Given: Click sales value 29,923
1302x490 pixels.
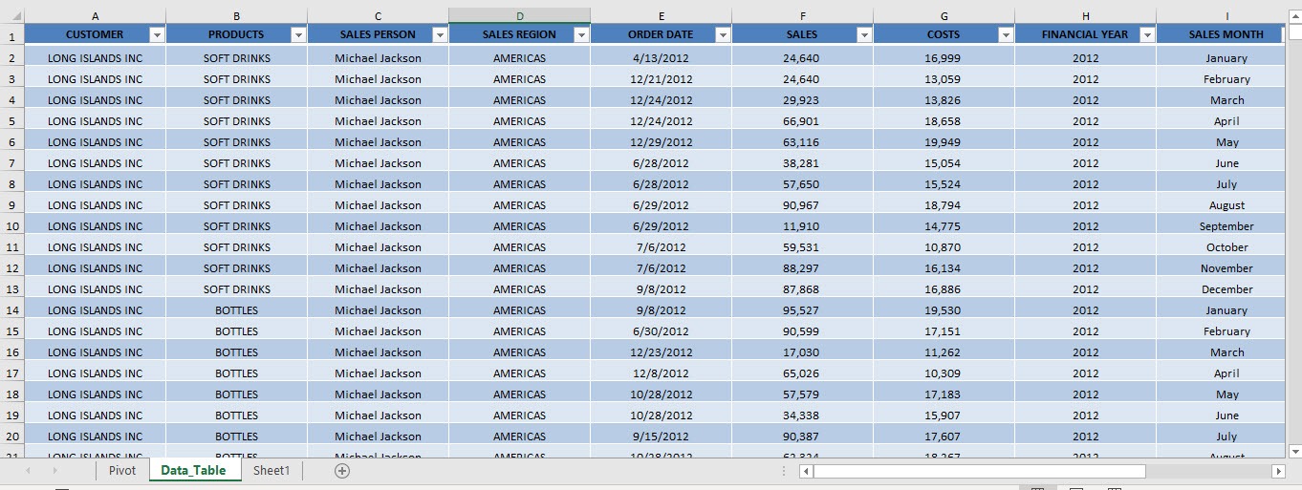Looking at the screenshot, I should (x=803, y=100).
